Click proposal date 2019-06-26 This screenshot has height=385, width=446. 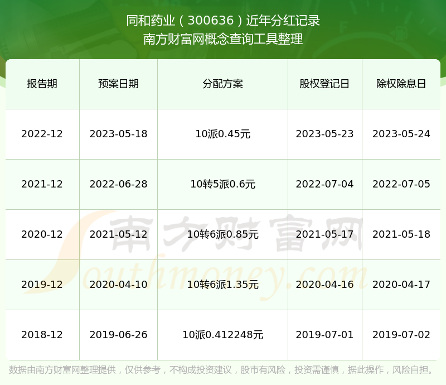click(118, 335)
